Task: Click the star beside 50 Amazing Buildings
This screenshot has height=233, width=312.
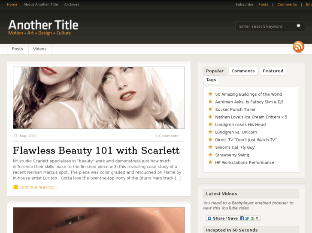Action: tap(210, 94)
